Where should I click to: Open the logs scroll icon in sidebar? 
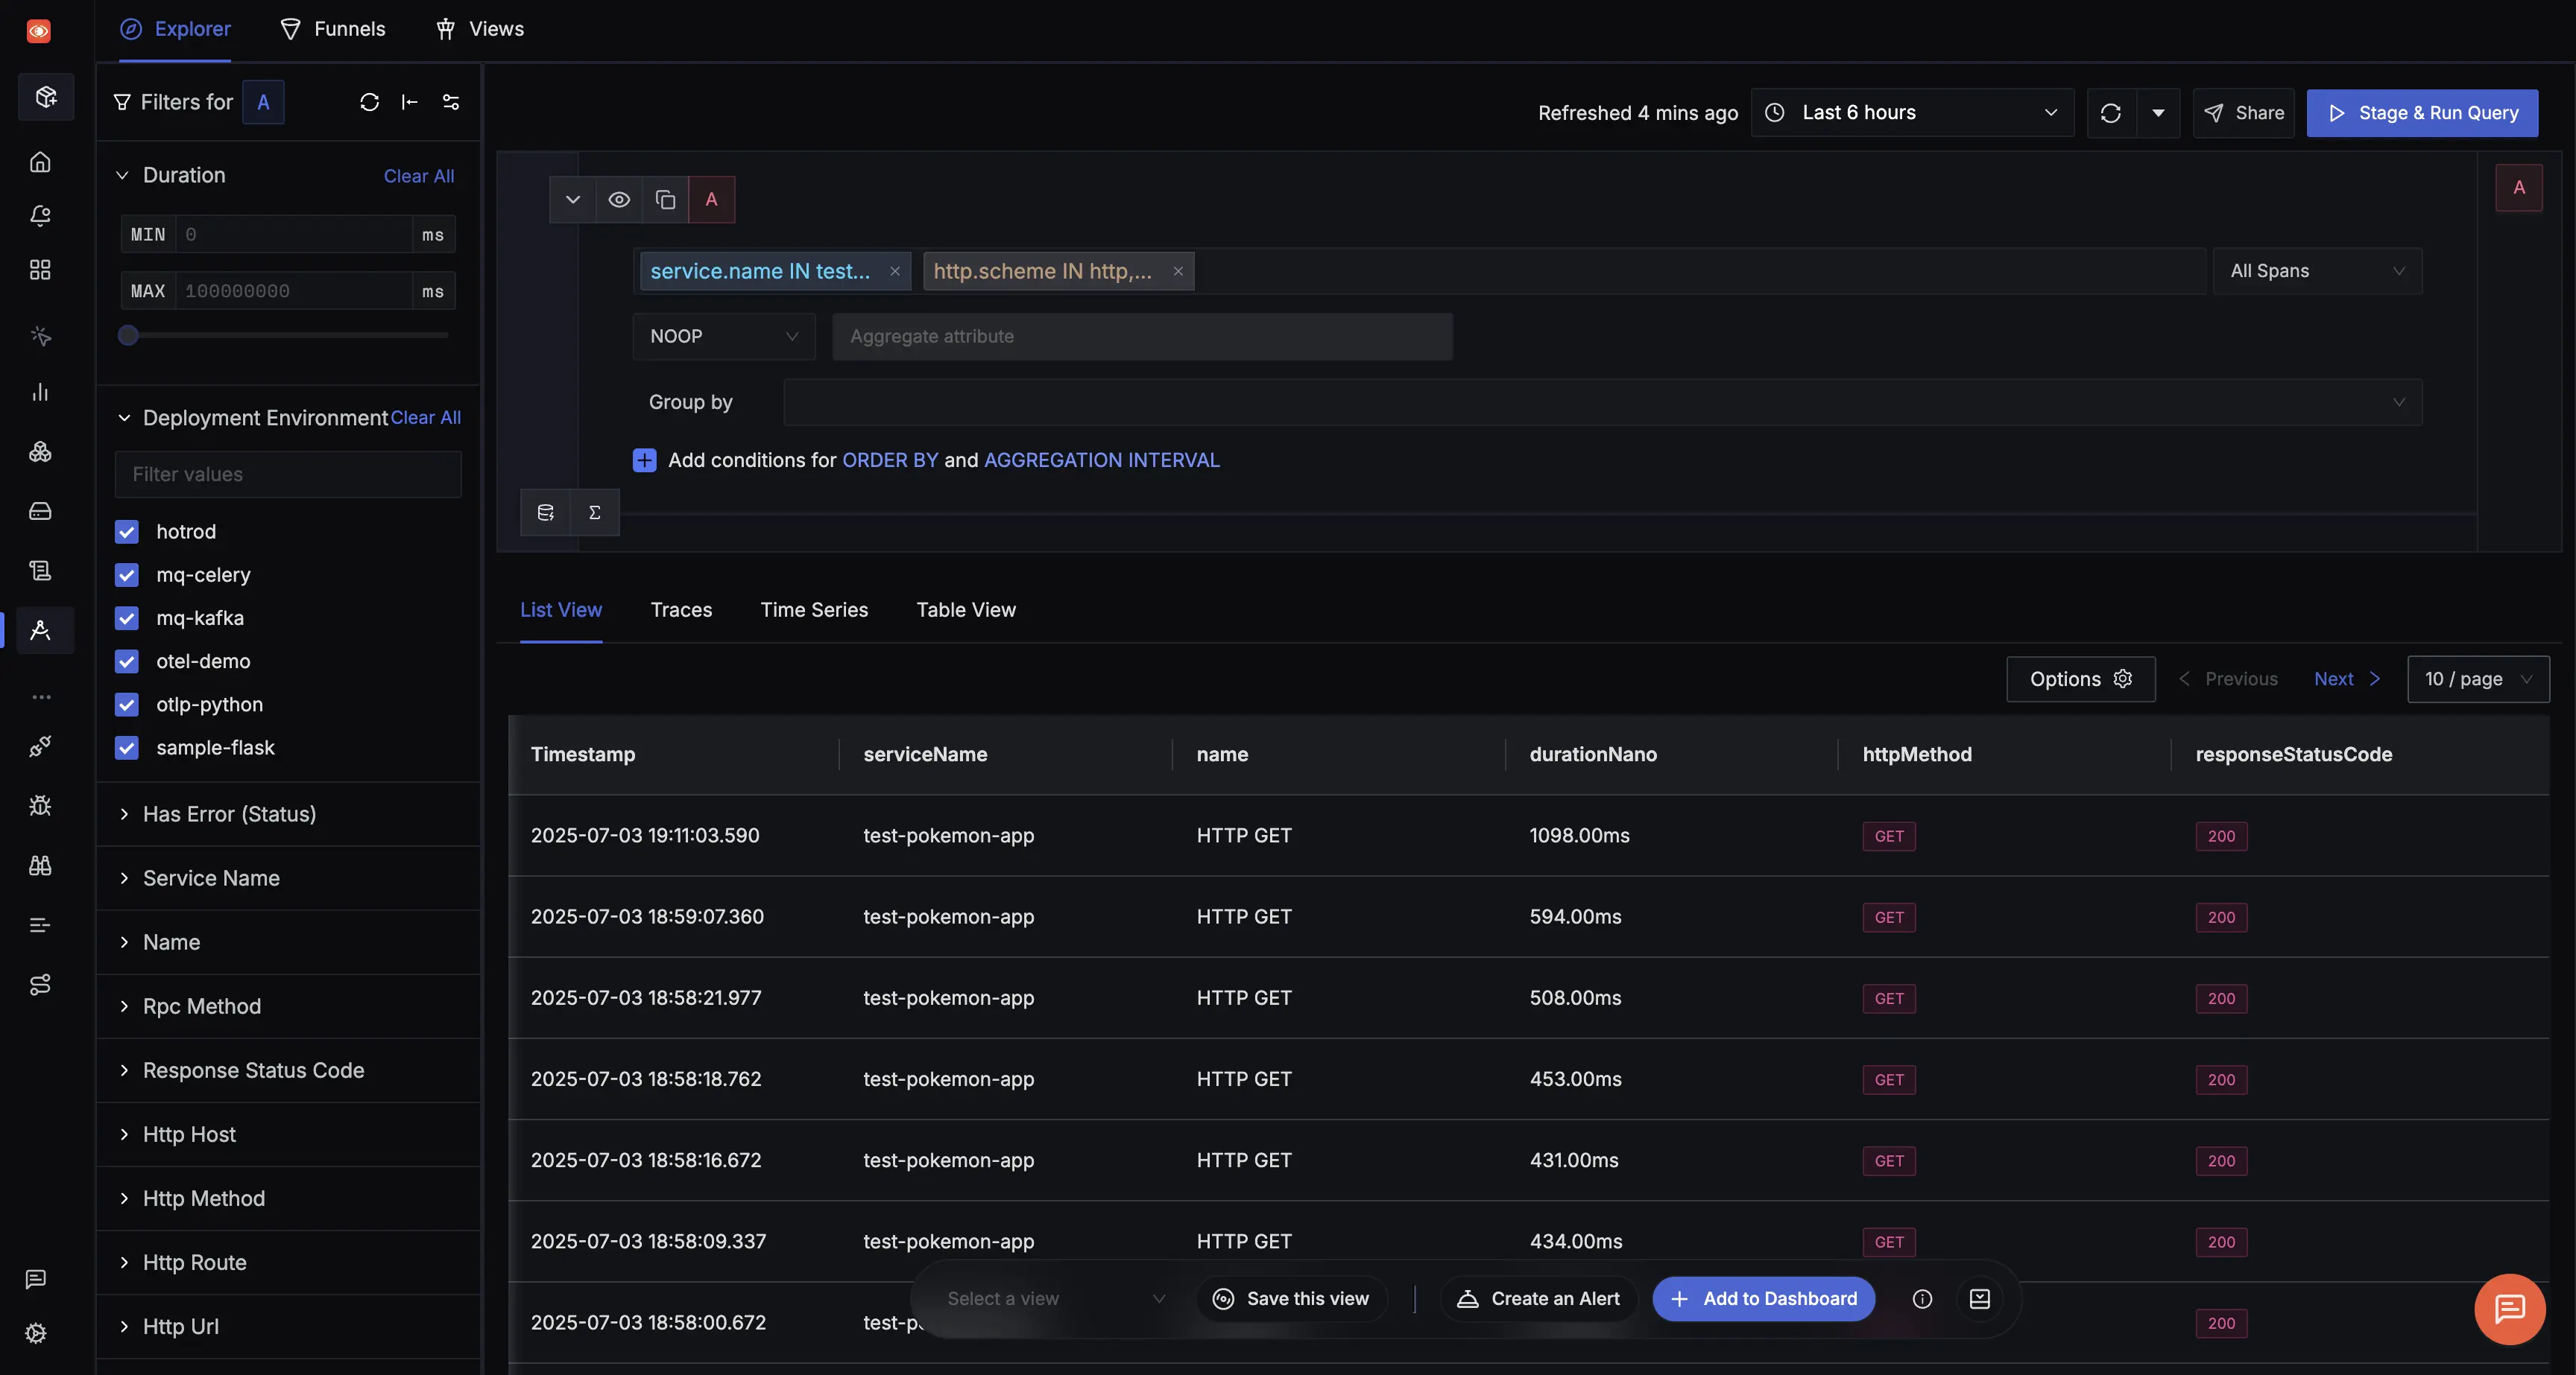(40, 571)
